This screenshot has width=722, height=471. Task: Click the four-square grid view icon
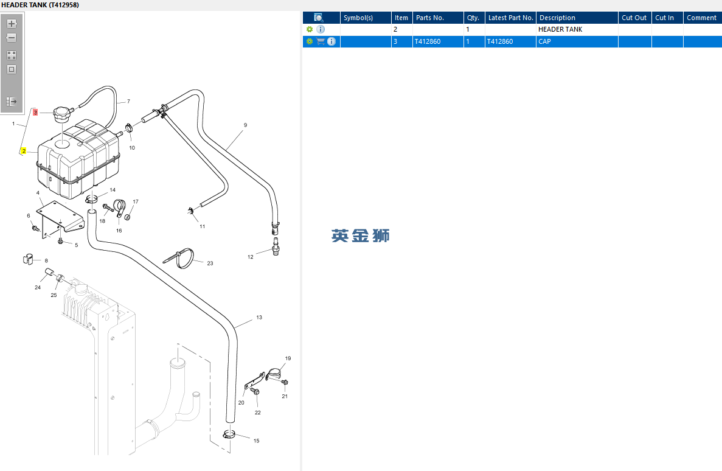click(12, 55)
